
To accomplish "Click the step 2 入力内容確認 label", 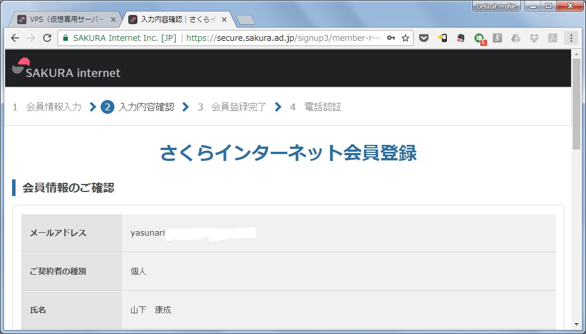I will click(x=146, y=108).
